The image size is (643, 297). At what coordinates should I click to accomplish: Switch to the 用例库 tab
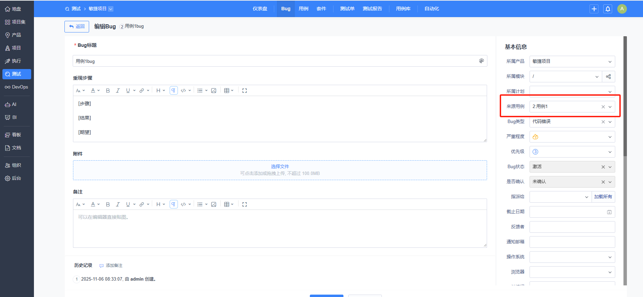[x=403, y=9]
